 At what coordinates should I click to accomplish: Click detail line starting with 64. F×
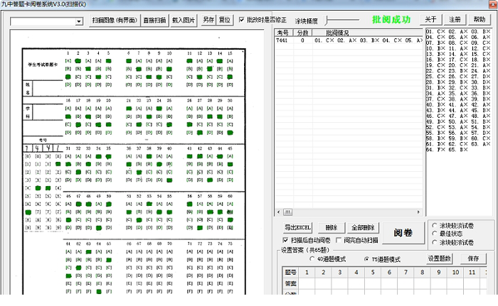tap(447, 149)
